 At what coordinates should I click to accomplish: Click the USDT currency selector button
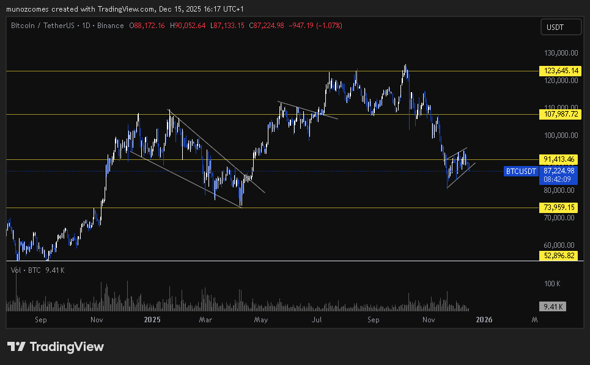click(561, 27)
